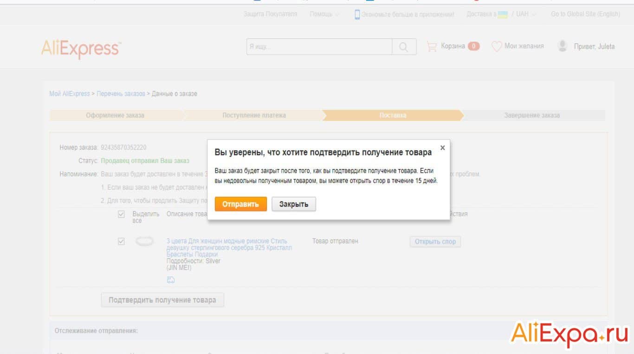Click the wishlist heart icon
This screenshot has height=354, width=634.
[497, 46]
